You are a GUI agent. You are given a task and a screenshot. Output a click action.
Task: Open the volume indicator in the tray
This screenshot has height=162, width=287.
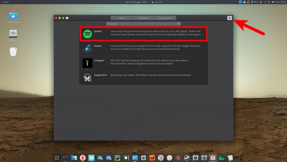[269, 2]
